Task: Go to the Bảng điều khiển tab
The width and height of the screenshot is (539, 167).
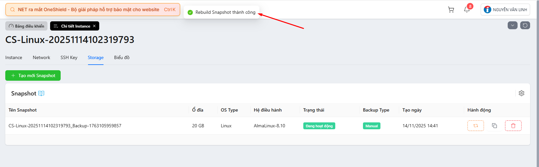Action: 26,26
